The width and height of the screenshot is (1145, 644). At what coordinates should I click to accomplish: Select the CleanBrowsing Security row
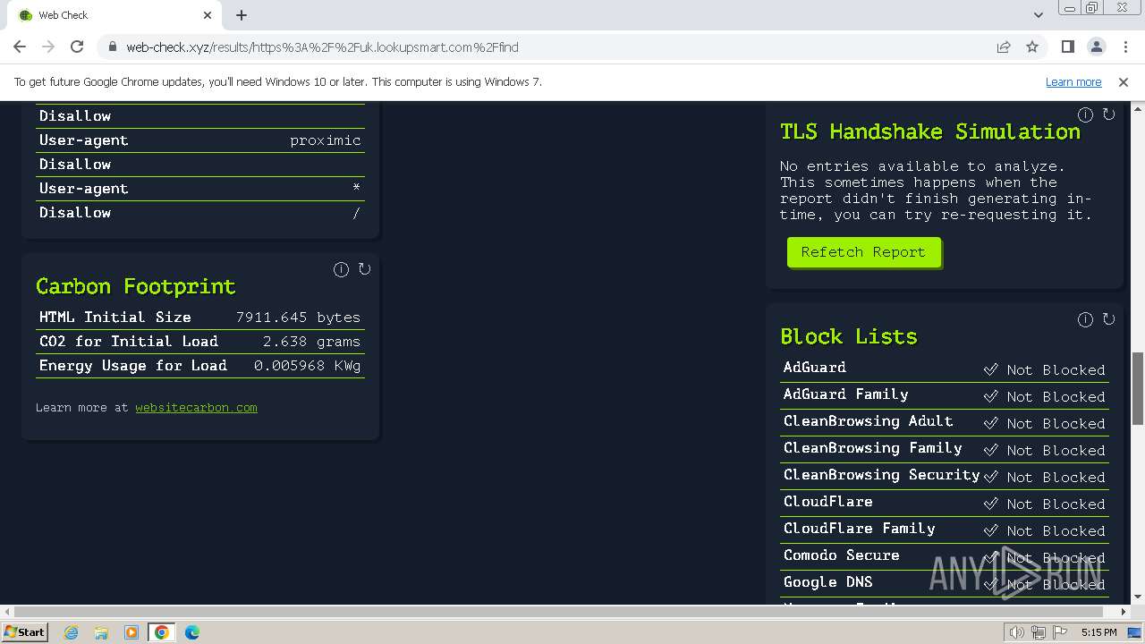(x=945, y=476)
